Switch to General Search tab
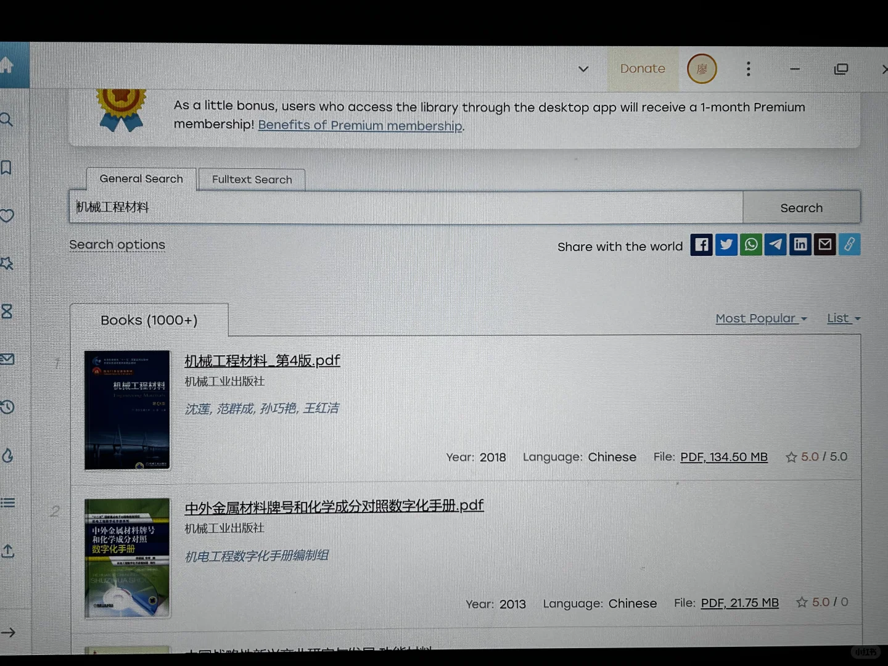The height and width of the screenshot is (666, 888). [141, 179]
